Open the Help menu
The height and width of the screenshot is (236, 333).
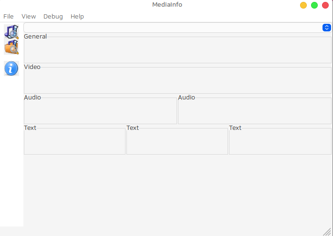point(77,16)
